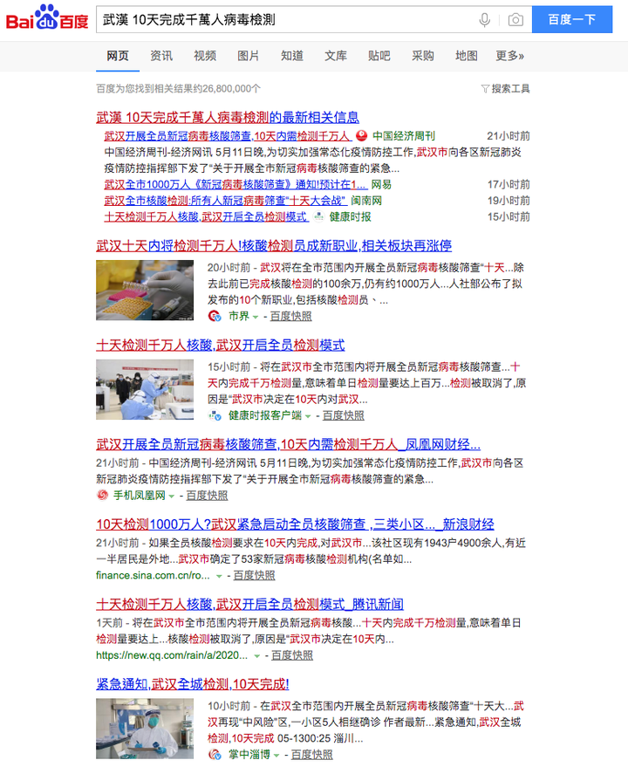Switch to the 知道 tab
The width and height of the screenshot is (628, 767).
[x=292, y=56]
